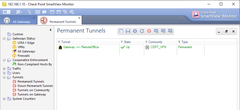
Task: Open Non-Compliant Hosts By tree item
Action: click(35, 64)
